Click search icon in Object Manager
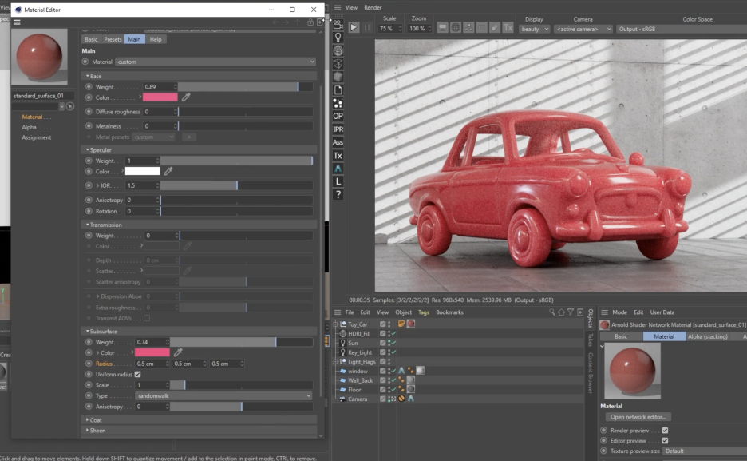Screen dimensions: 747x461 pyautogui.click(x=552, y=312)
